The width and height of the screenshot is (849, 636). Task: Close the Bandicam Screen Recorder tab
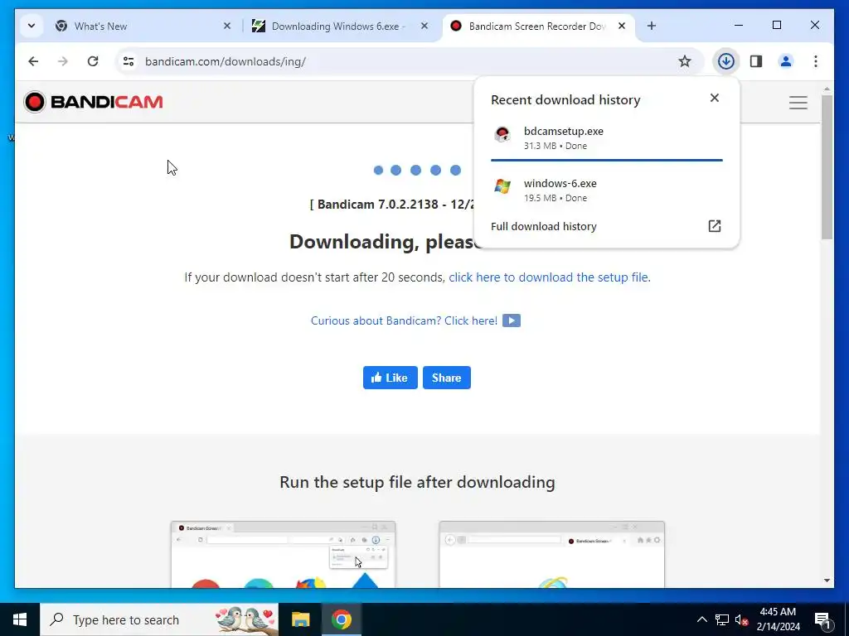click(x=622, y=26)
